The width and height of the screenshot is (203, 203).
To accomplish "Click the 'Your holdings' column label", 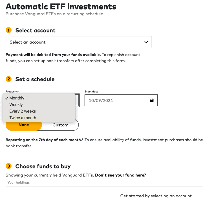I will coord(19,183).
